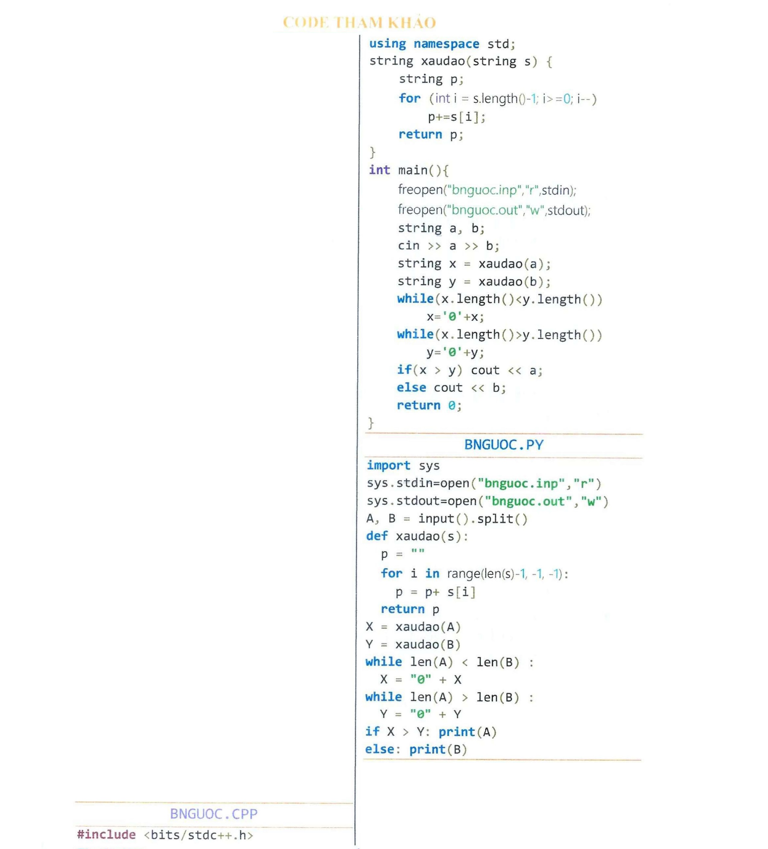
Task: Click freopen line with 'bnguoc.out'
Action: (494, 210)
